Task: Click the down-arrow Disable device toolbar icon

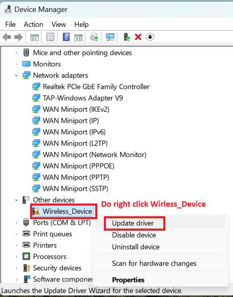Action: (x=150, y=37)
